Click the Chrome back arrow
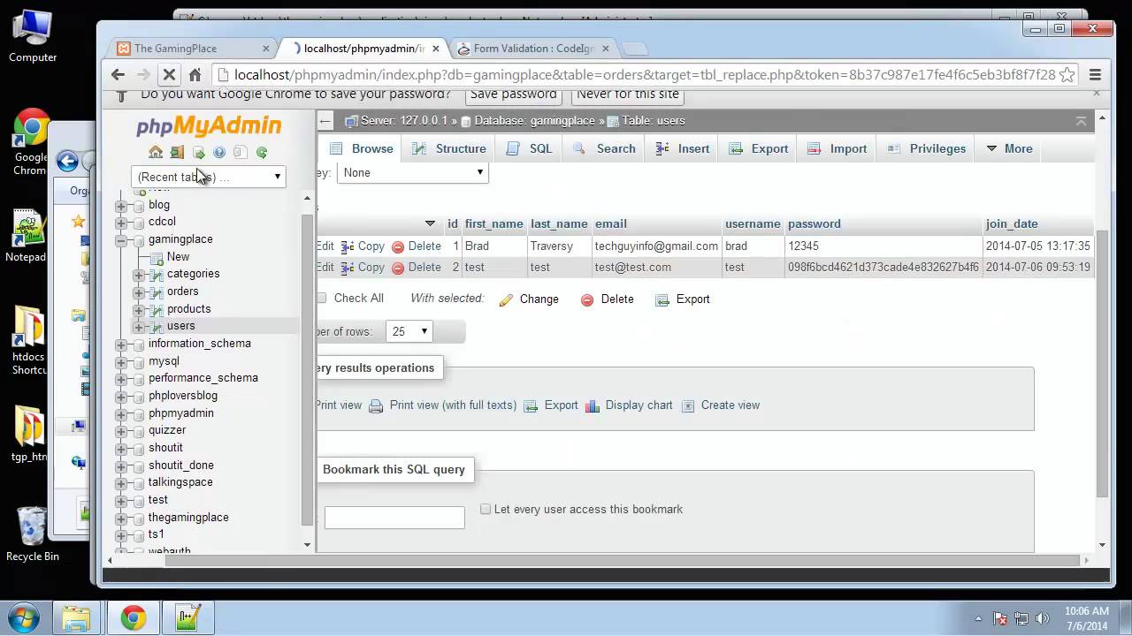Screen dimensions: 1132x636 (x=119, y=75)
